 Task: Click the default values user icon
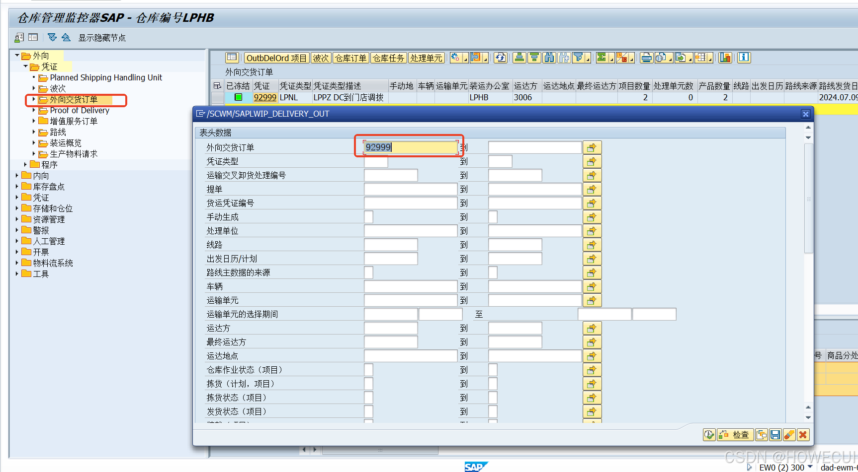[19, 37]
